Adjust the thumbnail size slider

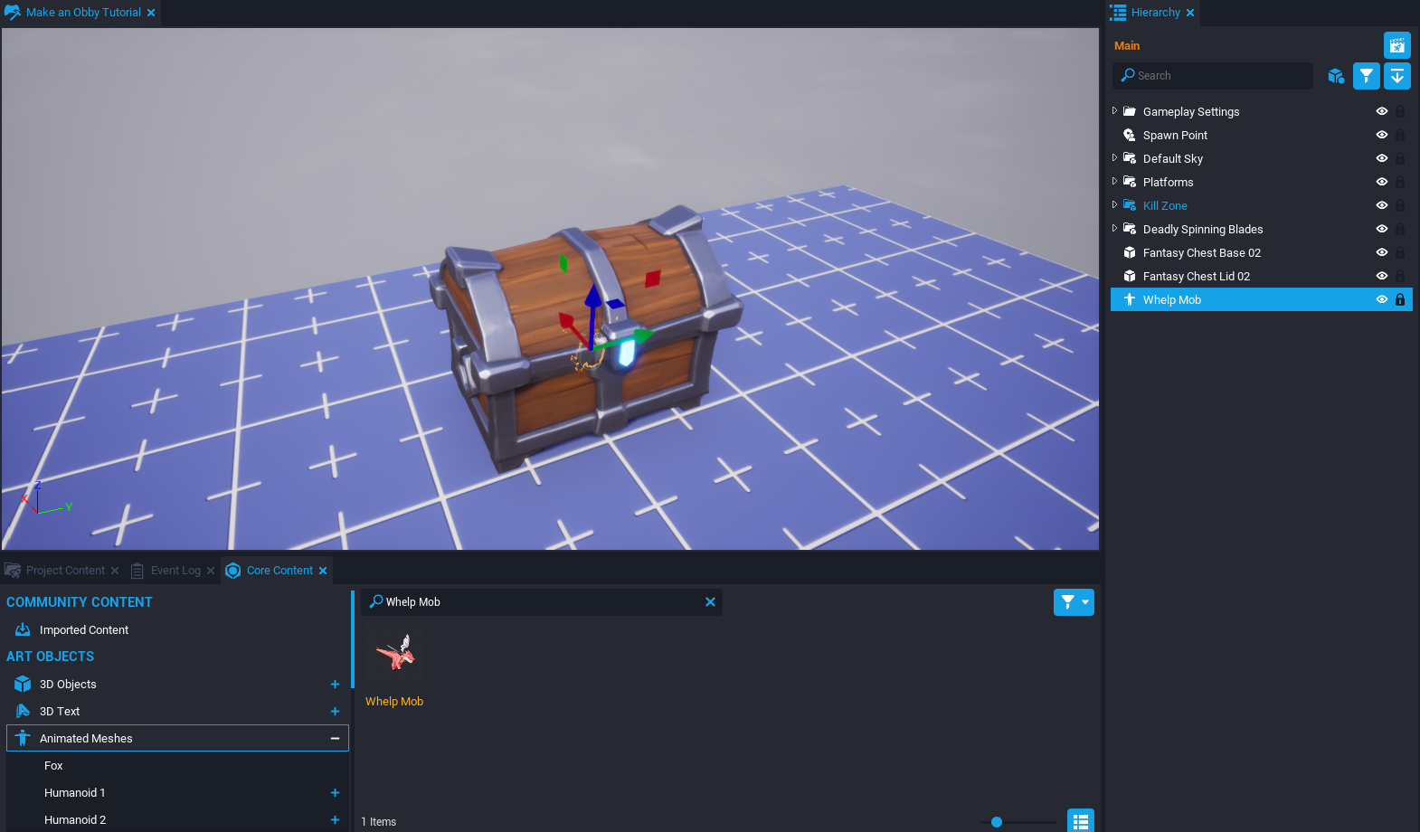pos(996,822)
